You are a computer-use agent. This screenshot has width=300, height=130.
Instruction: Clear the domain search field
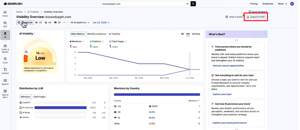click(187, 4)
